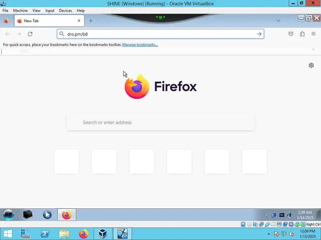
Task: Open the File menu in VirtualBox
Action: tap(5, 10)
